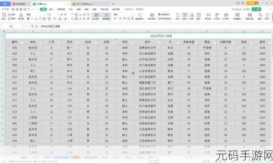Open filter dropdown on 岗位 header
This screenshot has width=273, height=164.
[x=41, y=43]
